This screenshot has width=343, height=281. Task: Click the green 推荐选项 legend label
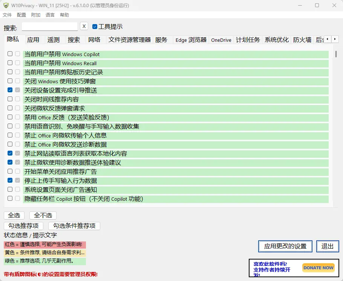point(45,261)
